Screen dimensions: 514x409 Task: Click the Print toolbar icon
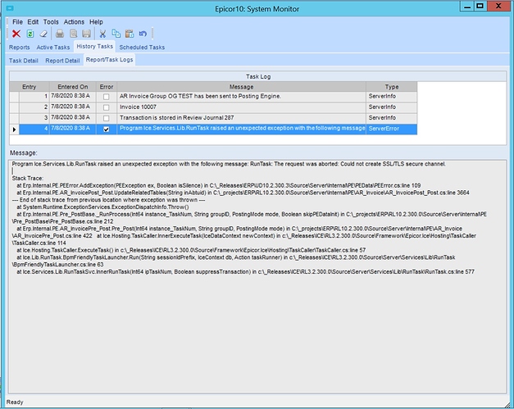60,34
